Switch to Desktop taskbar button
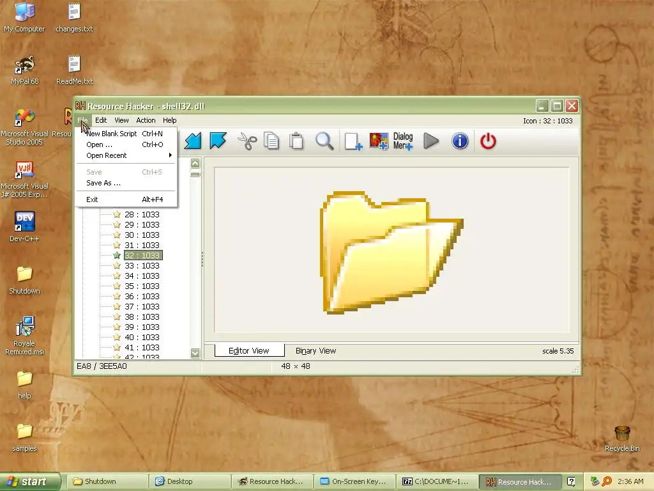Screen dimensions: 654x491 click(190, 481)
